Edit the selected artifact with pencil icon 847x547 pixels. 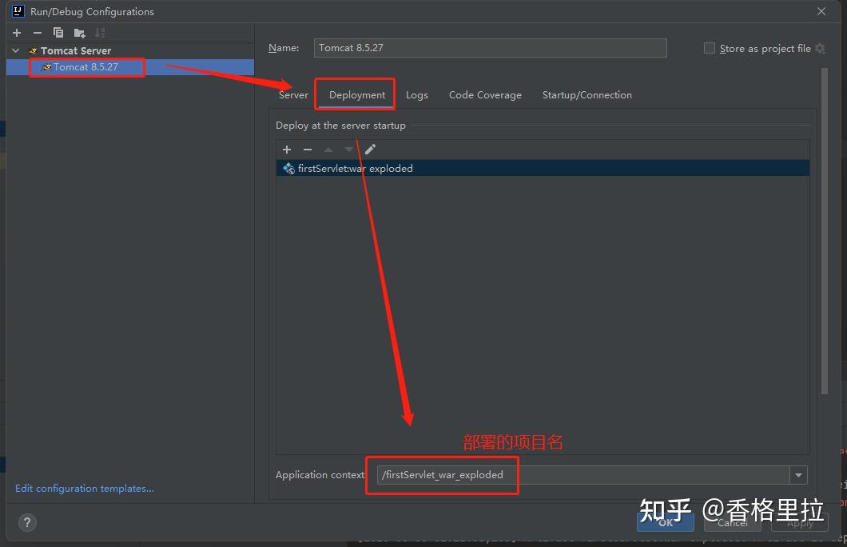(x=370, y=150)
